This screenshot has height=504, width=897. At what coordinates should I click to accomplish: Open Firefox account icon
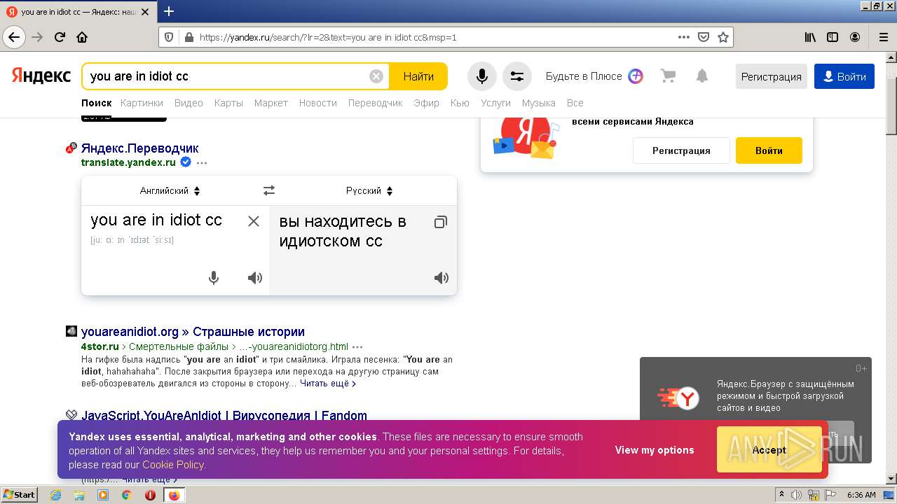(855, 37)
